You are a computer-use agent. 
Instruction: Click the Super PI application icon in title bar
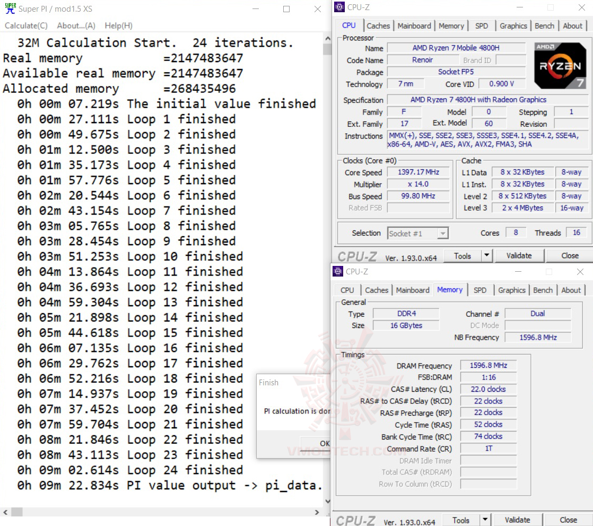(x=10, y=8)
